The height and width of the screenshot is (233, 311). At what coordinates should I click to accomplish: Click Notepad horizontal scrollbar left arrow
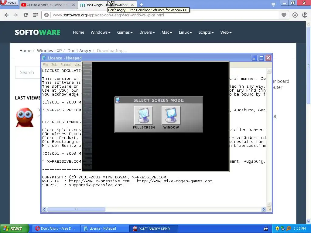point(44,209)
